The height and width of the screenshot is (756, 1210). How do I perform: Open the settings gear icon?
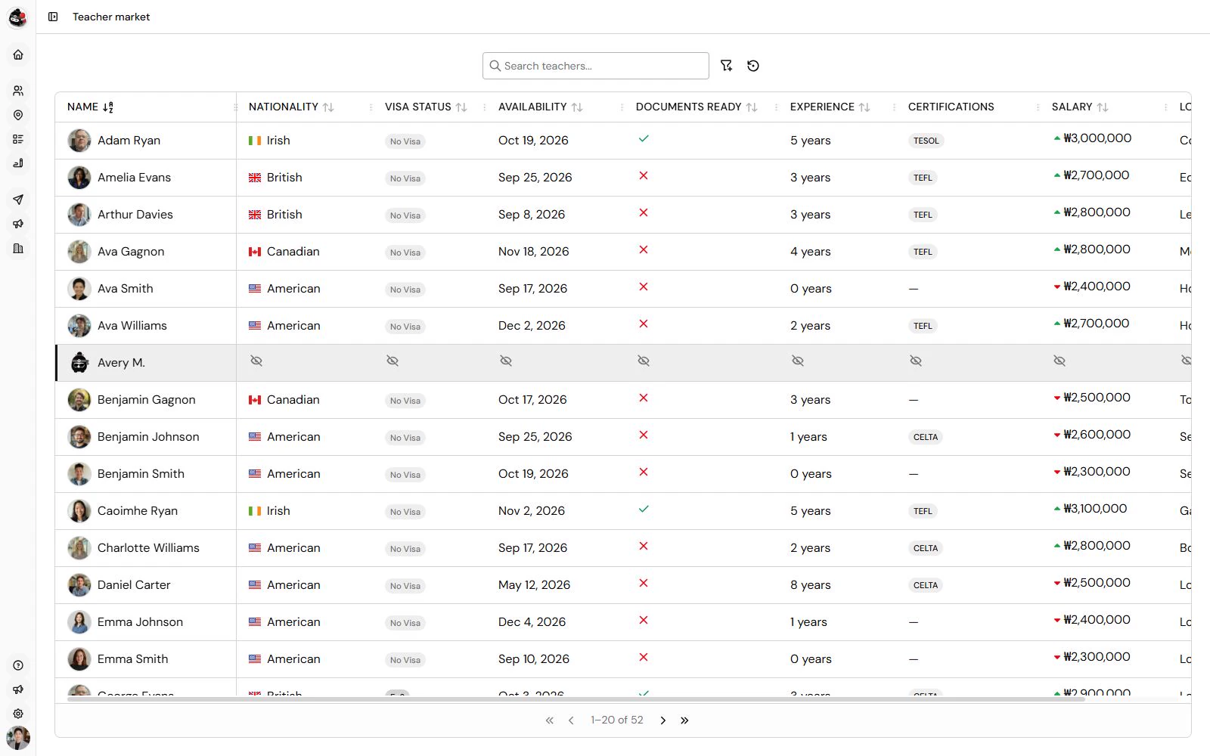(x=18, y=714)
